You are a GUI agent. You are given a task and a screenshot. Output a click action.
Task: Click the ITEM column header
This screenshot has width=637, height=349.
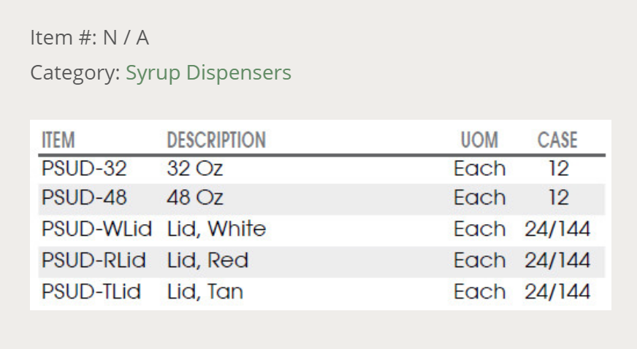[58, 139]
